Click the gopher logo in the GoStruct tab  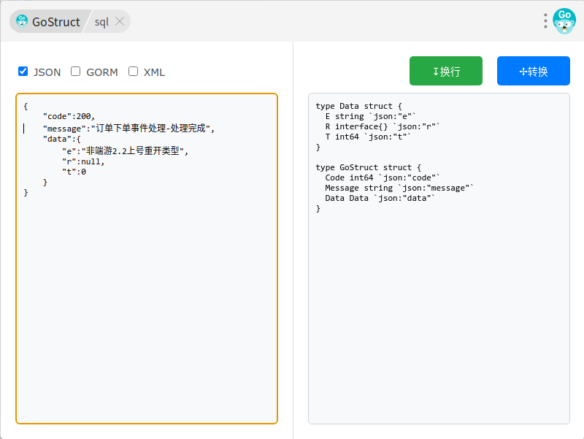coord(22,21)
